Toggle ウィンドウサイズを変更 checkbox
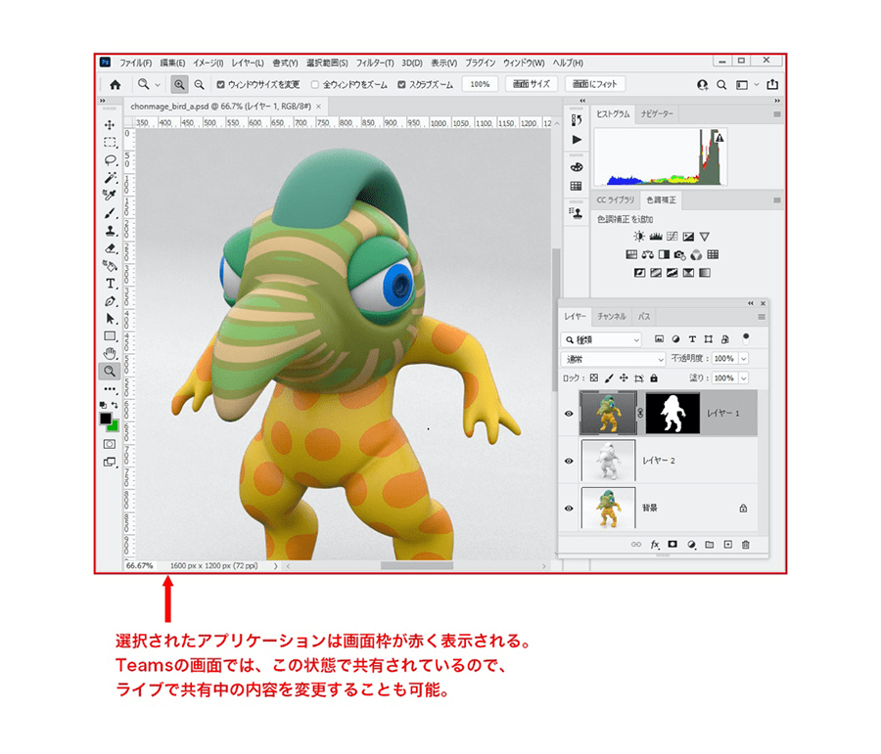 click(221, 85)
